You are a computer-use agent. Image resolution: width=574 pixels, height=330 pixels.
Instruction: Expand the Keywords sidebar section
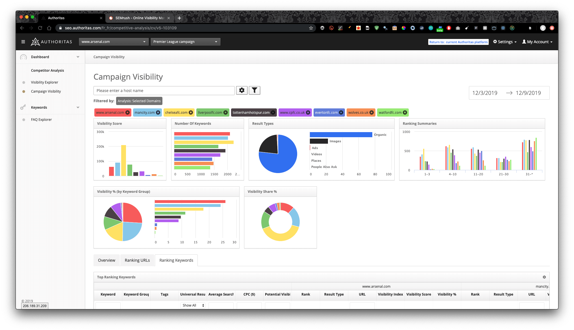(78, 107)
